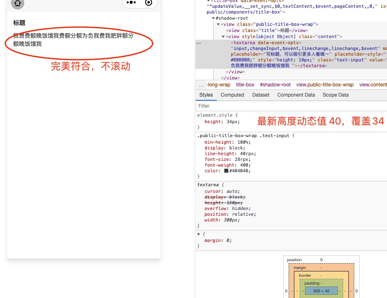The height and width of the screenshot is (298, 387).
Task: Click the "..." marker beside the textarea node
Action: pos(199,43)
